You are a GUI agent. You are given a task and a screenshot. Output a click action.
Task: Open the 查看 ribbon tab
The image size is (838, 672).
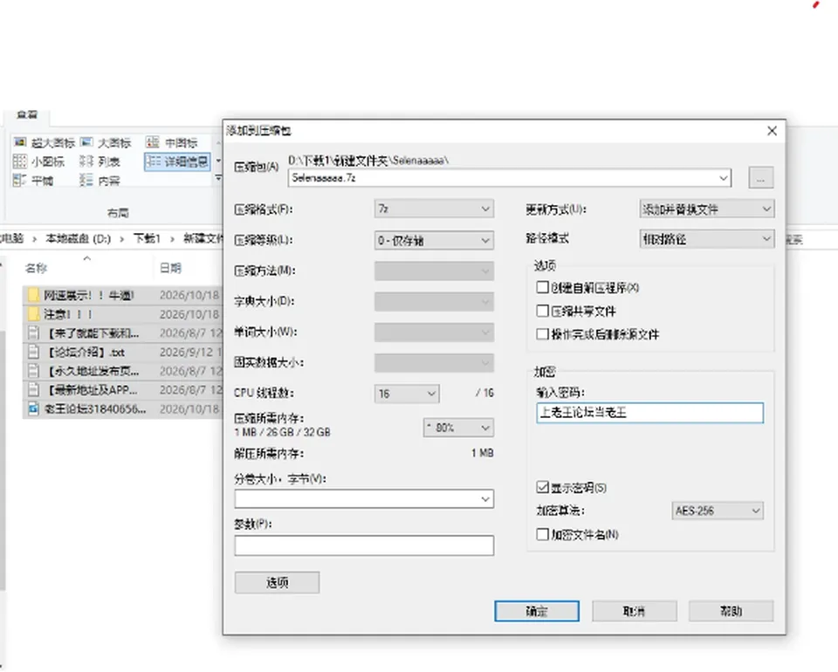27,114
